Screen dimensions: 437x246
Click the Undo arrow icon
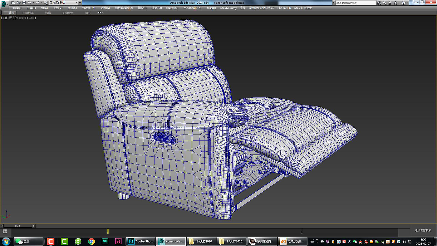(29, 3)
